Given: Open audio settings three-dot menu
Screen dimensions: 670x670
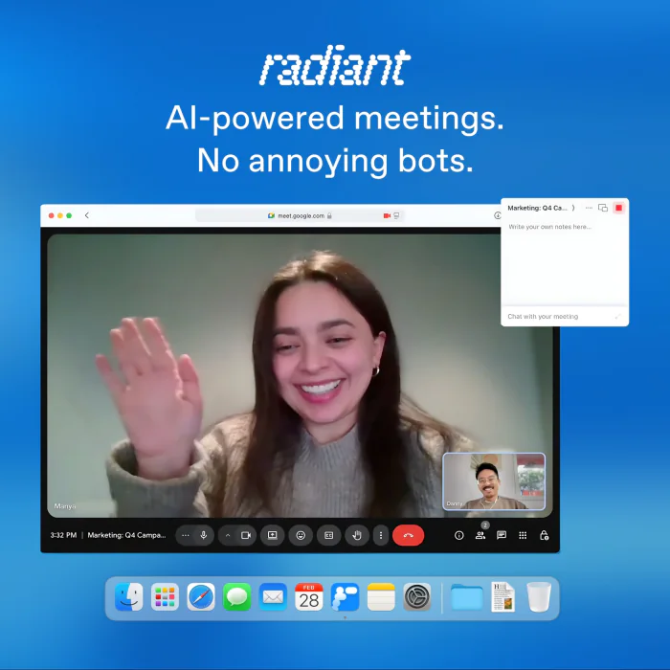Looking at the screenshot, I should click(x=186, y=535).
